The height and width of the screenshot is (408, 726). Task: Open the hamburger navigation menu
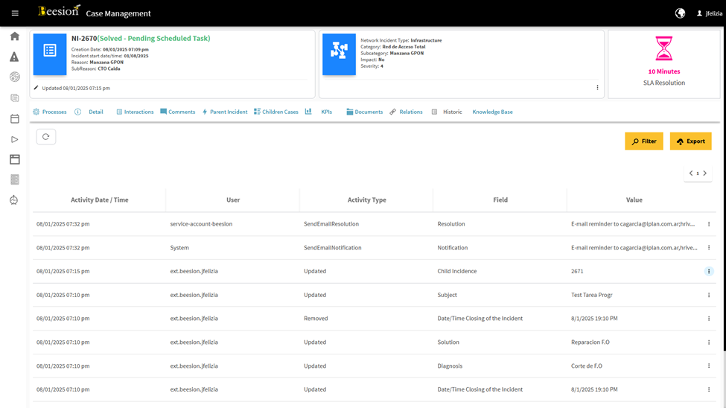(x=15, y=13)
